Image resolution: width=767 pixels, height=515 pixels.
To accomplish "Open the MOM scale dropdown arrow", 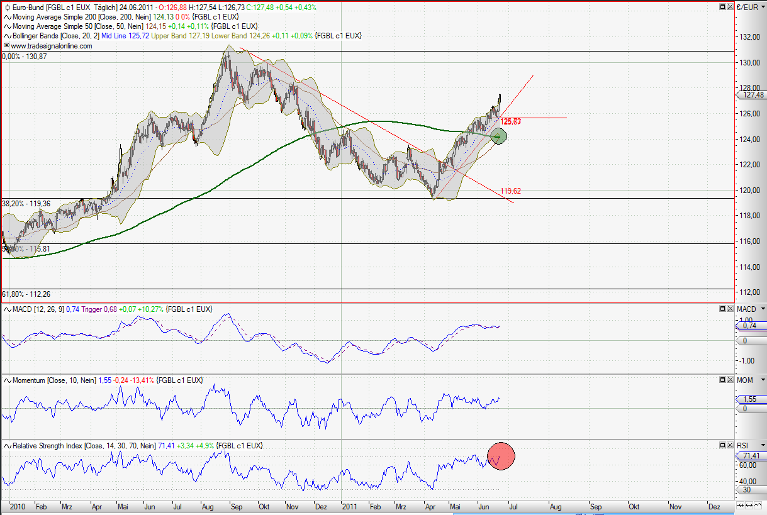I will (x=762, y=380).
